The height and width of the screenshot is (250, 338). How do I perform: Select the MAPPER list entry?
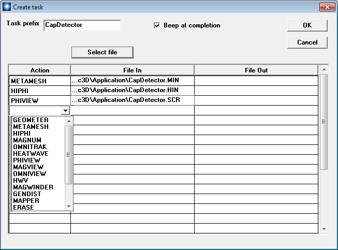click(x=26, y=201)
